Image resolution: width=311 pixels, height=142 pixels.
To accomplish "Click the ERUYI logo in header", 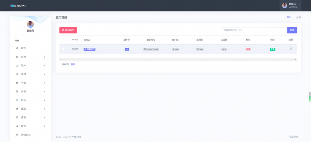I will click(x=18, y=6).
